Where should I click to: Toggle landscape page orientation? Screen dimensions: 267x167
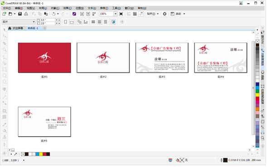(x=72, y=22)
